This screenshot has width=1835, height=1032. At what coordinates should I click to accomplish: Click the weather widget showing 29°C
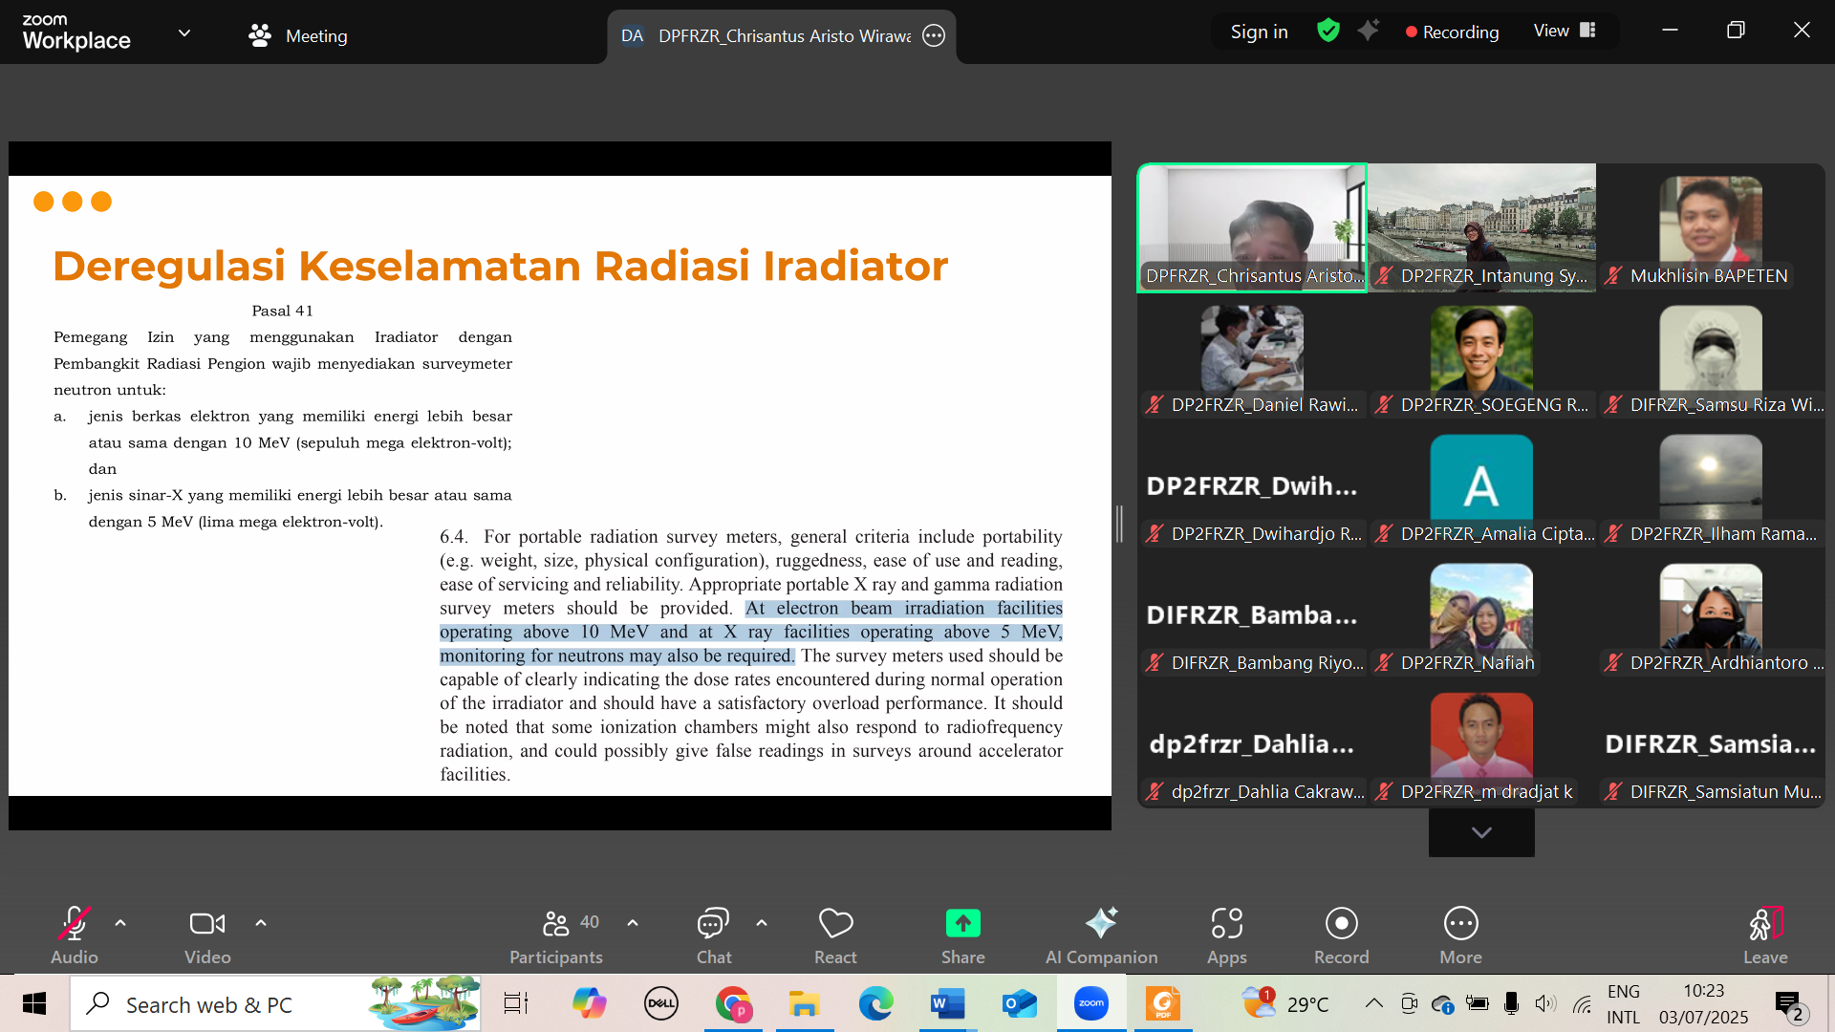(x=1285, y=1003)
